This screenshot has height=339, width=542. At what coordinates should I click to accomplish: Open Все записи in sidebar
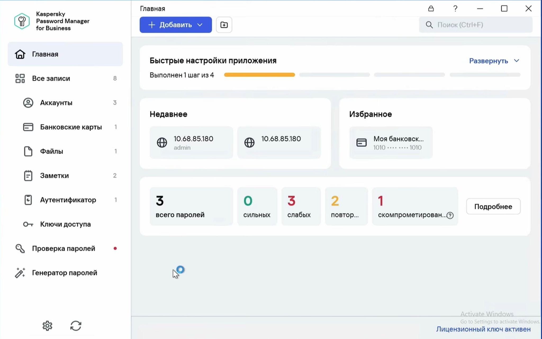click(x=65, y=78)
